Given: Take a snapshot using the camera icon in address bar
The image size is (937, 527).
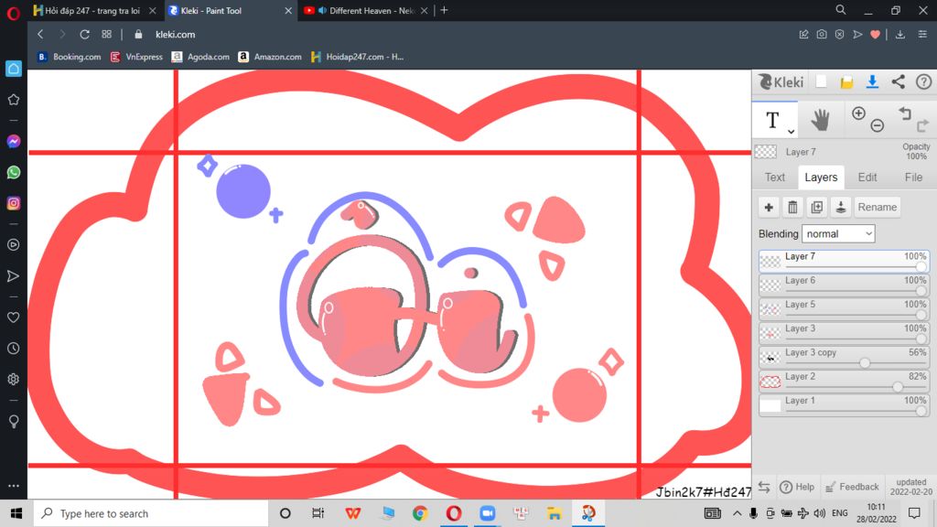Looking at the screenshot, I should pyautogui.click(x=822, y=35).
